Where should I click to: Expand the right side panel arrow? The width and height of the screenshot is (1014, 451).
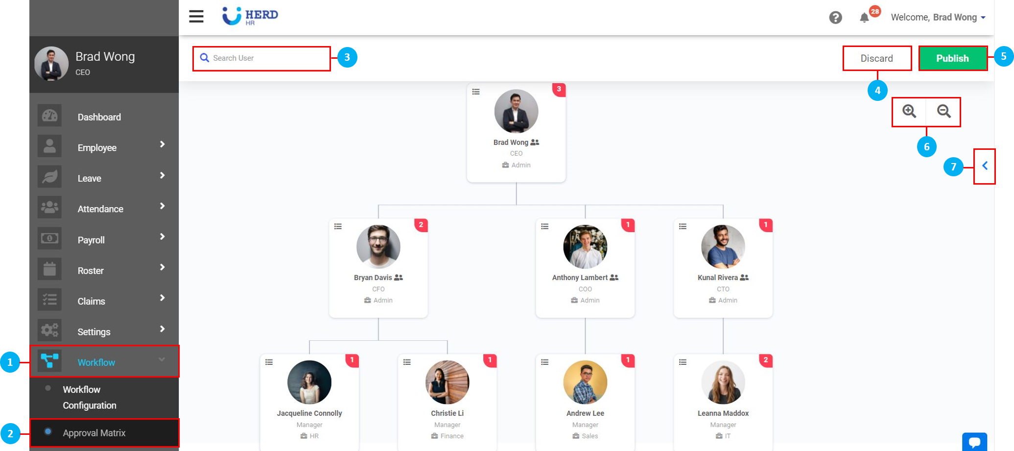coord(985,166)
